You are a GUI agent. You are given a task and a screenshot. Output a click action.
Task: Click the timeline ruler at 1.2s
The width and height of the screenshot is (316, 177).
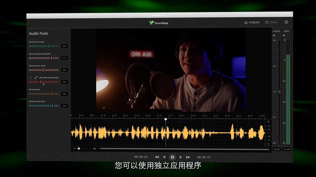pos(103,115)
